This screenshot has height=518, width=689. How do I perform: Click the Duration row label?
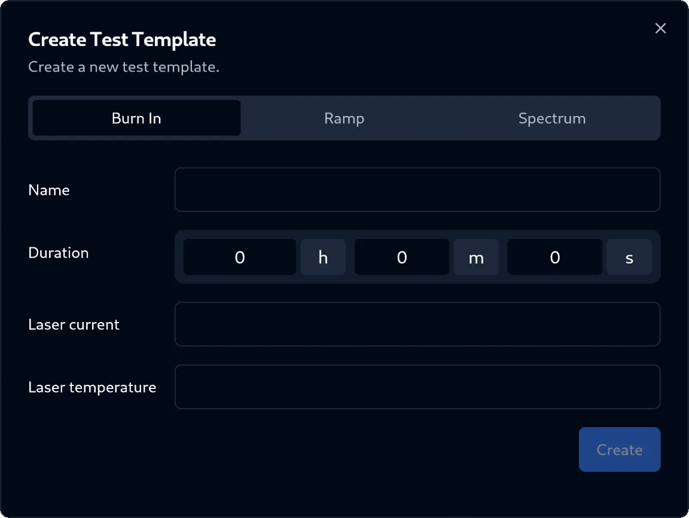(58, 252)
